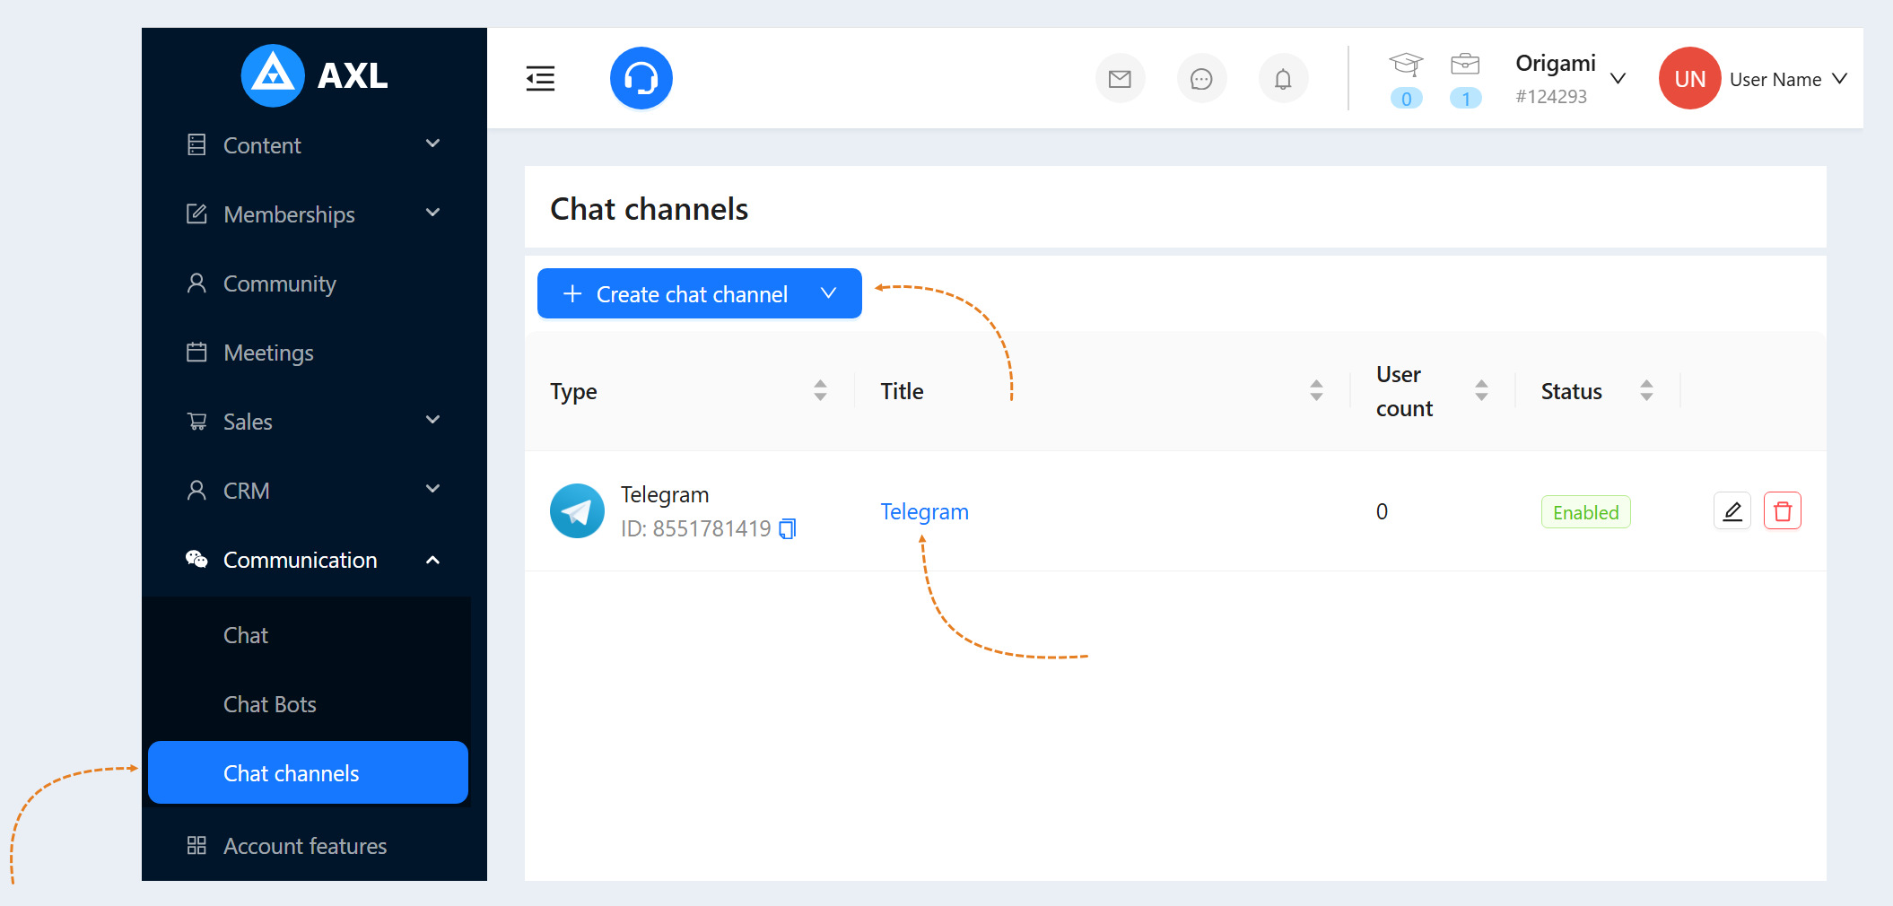Open support via the headset icon

[641, 78]
